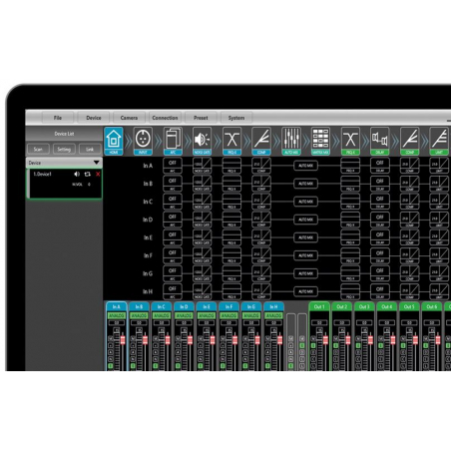This screenshot has height=451, width=451.
Task: Toggle the In H AFC OFF block
Action: pyautogui.click(x=173, y=291)
